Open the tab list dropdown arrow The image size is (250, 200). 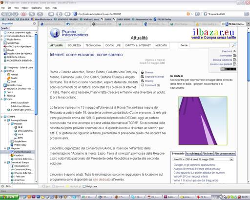[x=249, y=24]
